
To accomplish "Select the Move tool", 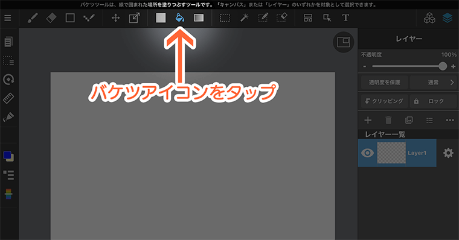I will click(x=115, y=18).
